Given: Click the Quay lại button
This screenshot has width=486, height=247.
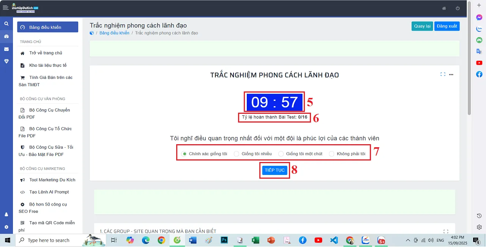Looking at the screenshot, I should pyautogui.click(x=422, y=26).
